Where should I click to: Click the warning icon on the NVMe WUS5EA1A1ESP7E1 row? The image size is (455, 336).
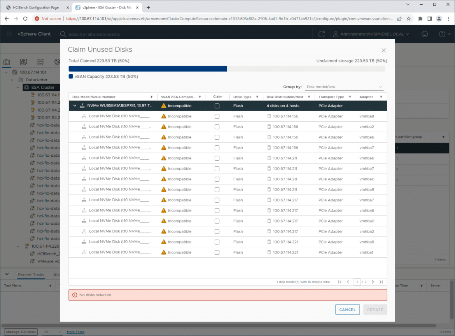tap(164, 106)
